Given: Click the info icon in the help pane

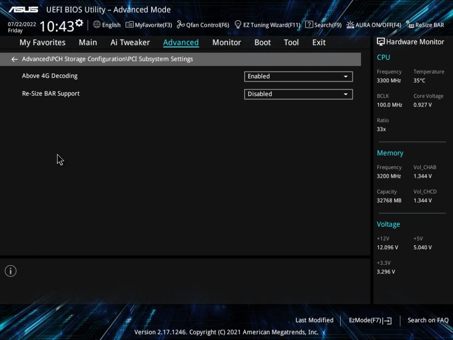Looking at the screenshot, I should coord(11,271).
